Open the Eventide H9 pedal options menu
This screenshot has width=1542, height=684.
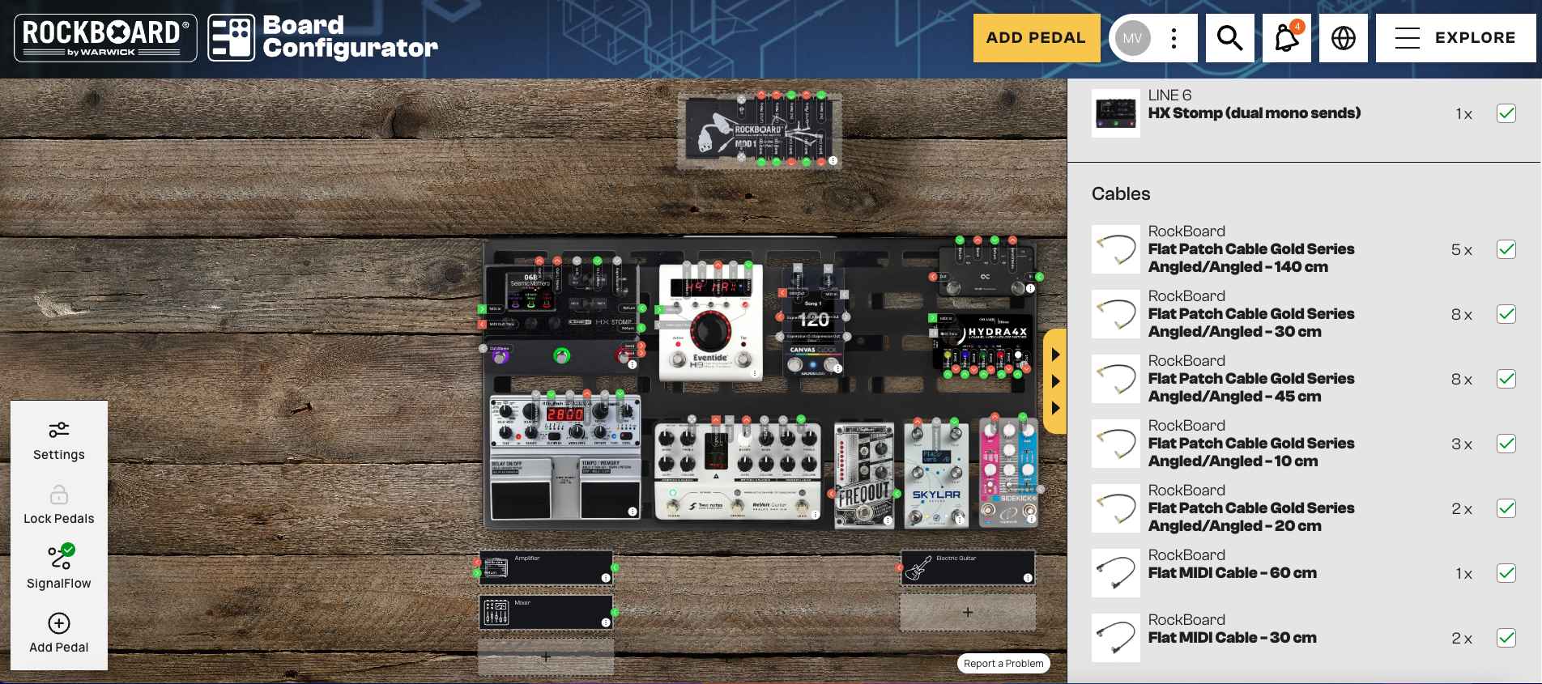pyautogui.click(x=754, y=374)
